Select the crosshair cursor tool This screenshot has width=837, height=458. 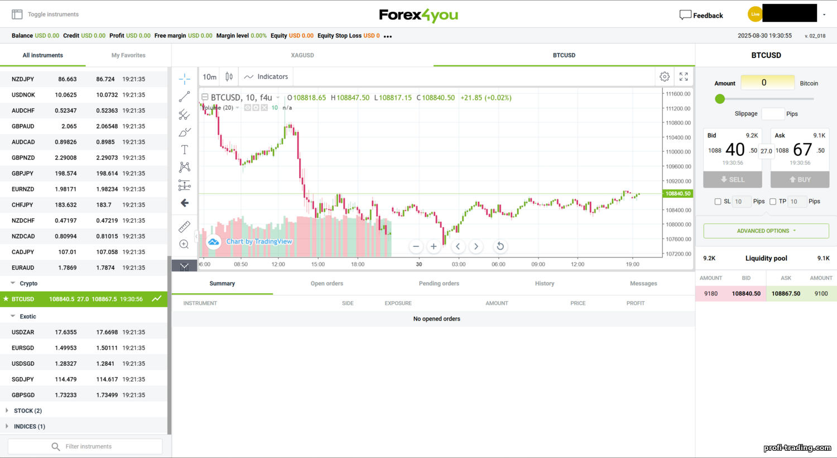[x=184, y=79]
